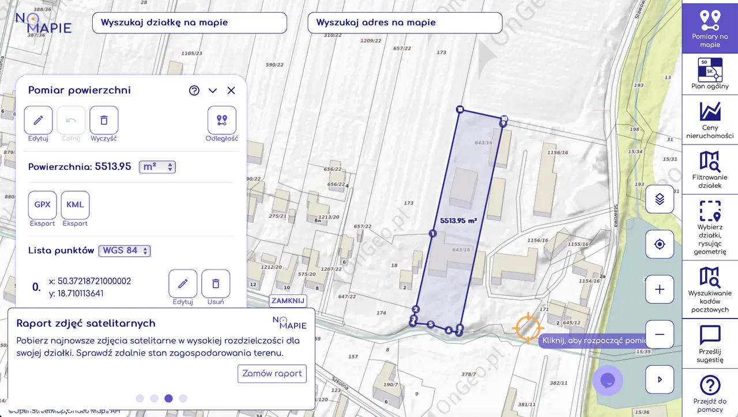Delete point 0 with Usuń icon
This screenshot has height=417, width=738.
[216, 284]
